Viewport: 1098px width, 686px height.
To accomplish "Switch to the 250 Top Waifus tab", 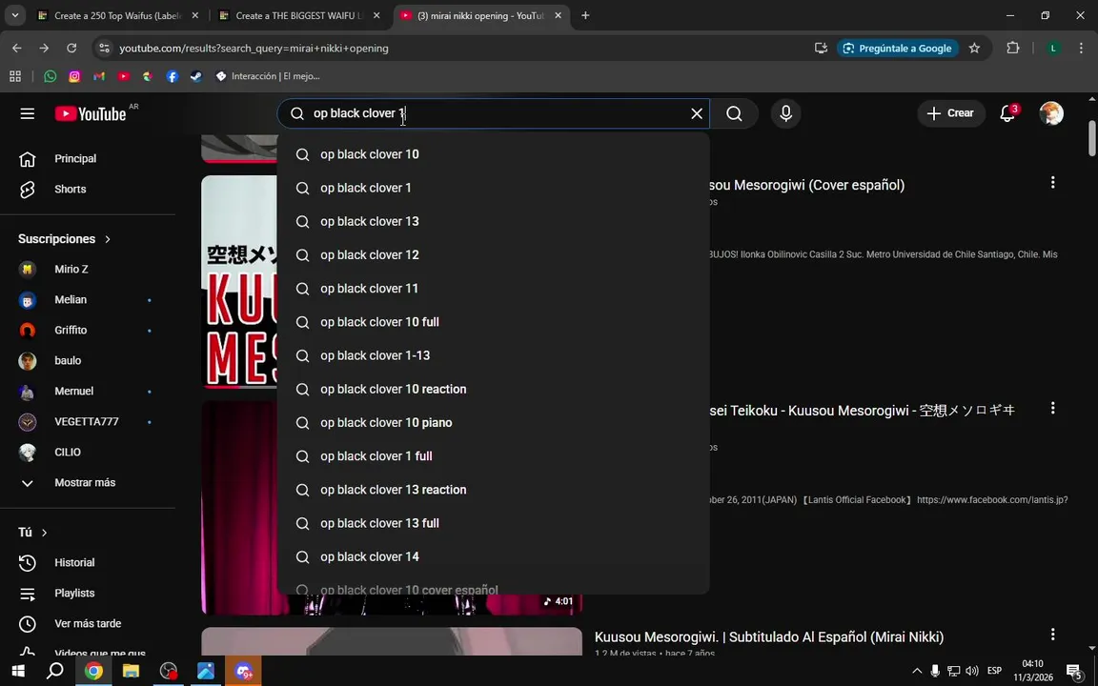I will click(118, 15).
